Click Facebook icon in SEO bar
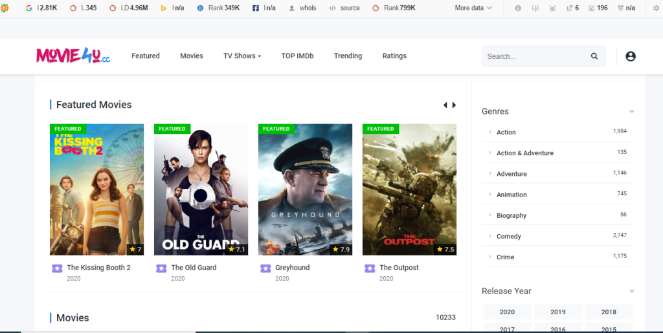The height and width of the screenshot is (333, 663). pyautogui.click(x=255, y=8)
